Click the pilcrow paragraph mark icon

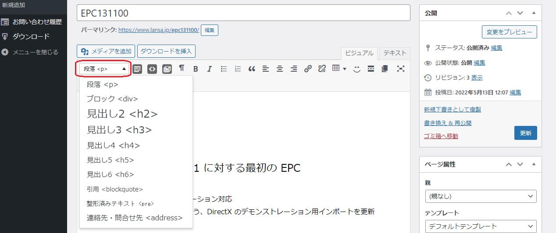(182, 68)
